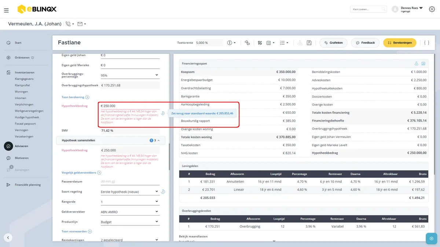Open Motiveren in the sidebar
The height and width of the screenshot is (247, 440).
click(x=22, y=158)
